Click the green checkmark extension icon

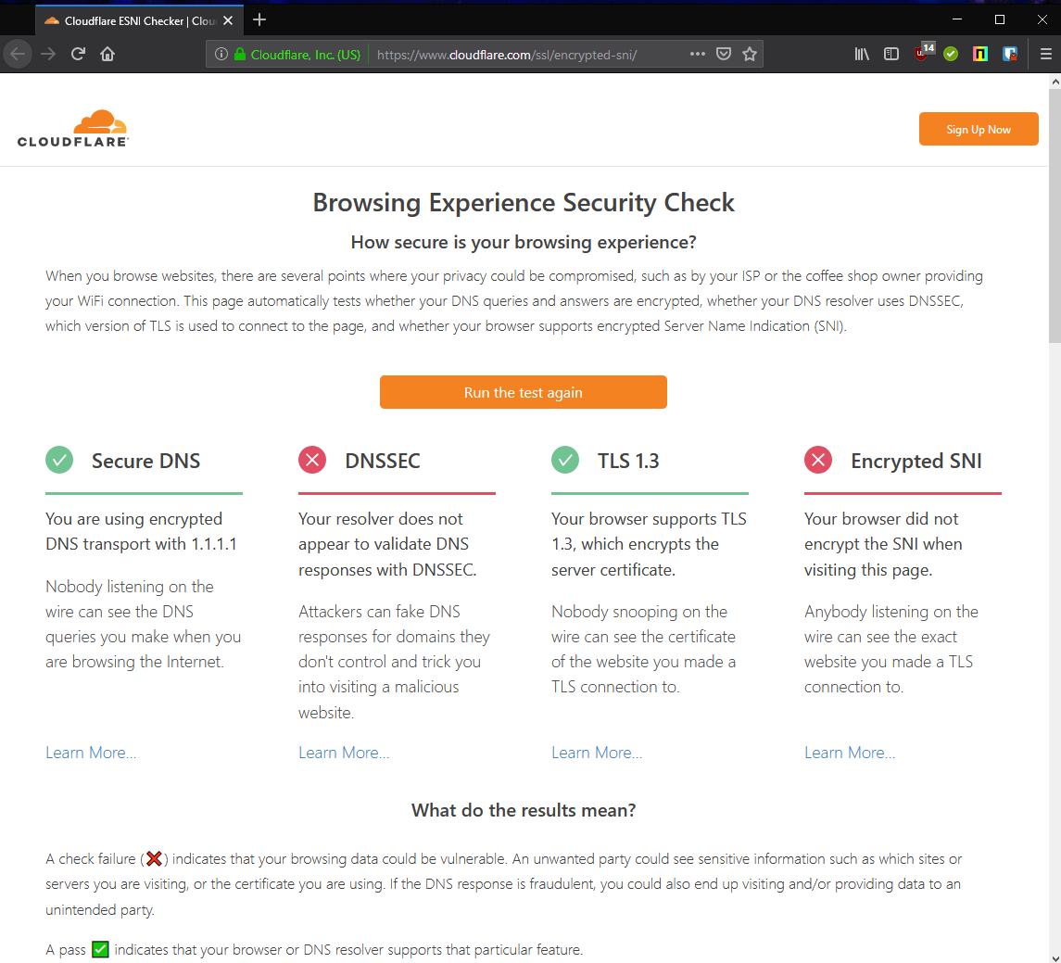[x=951, y=54]
